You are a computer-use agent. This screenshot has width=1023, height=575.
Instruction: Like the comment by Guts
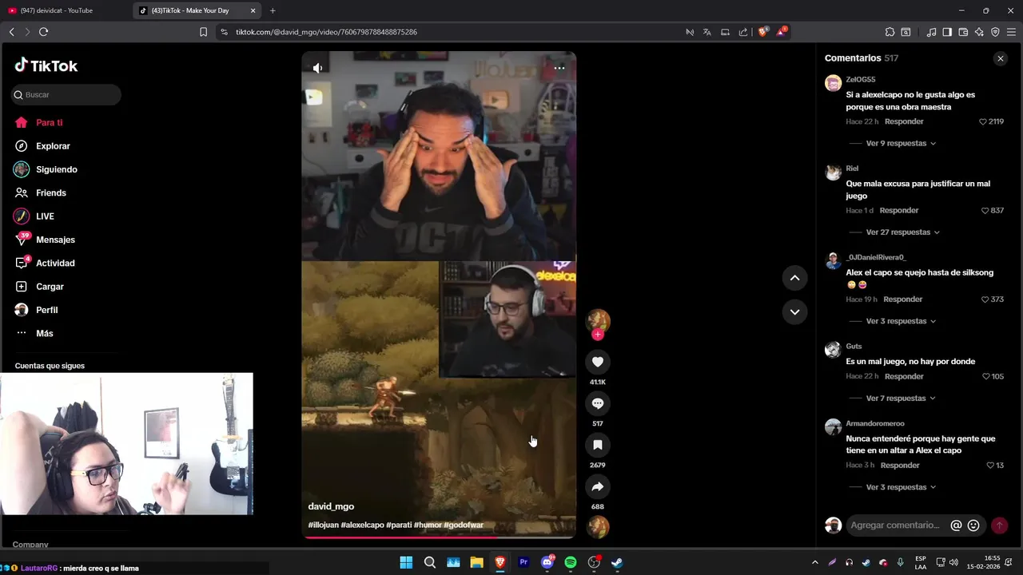tap(985, 377)
